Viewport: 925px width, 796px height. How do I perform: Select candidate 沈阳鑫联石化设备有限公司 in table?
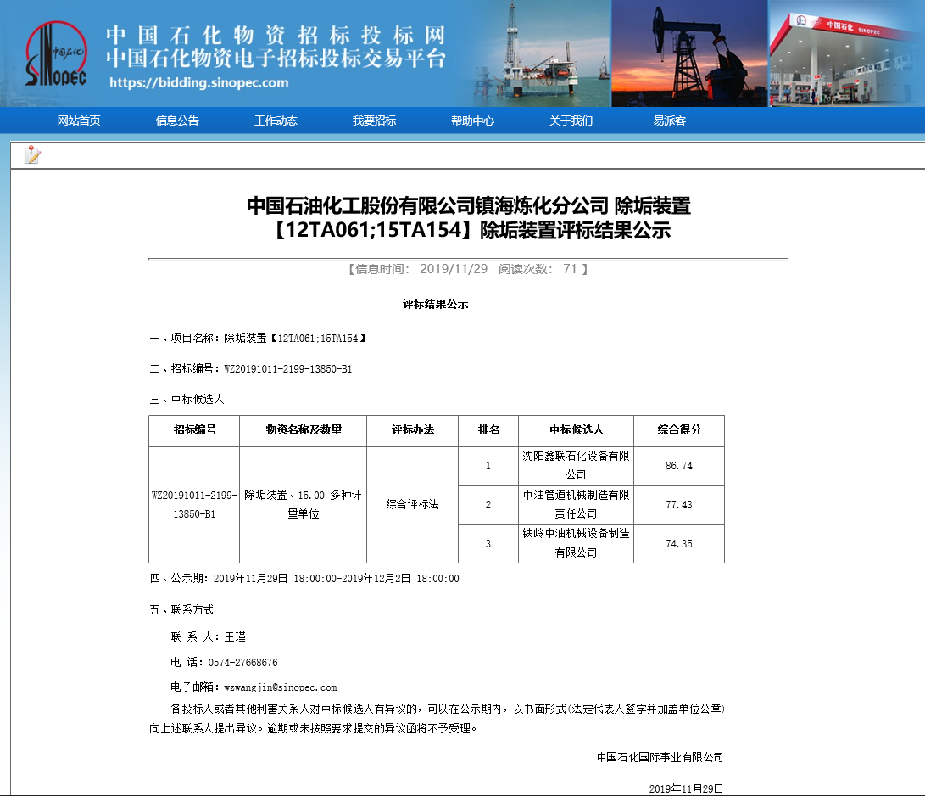pos(576,466)
